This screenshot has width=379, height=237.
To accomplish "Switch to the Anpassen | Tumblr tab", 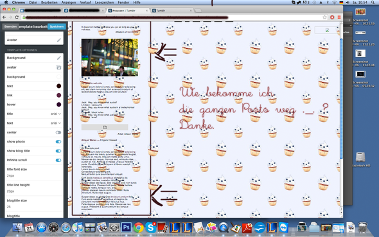I will pyautogui.click(x=128, y=11).
